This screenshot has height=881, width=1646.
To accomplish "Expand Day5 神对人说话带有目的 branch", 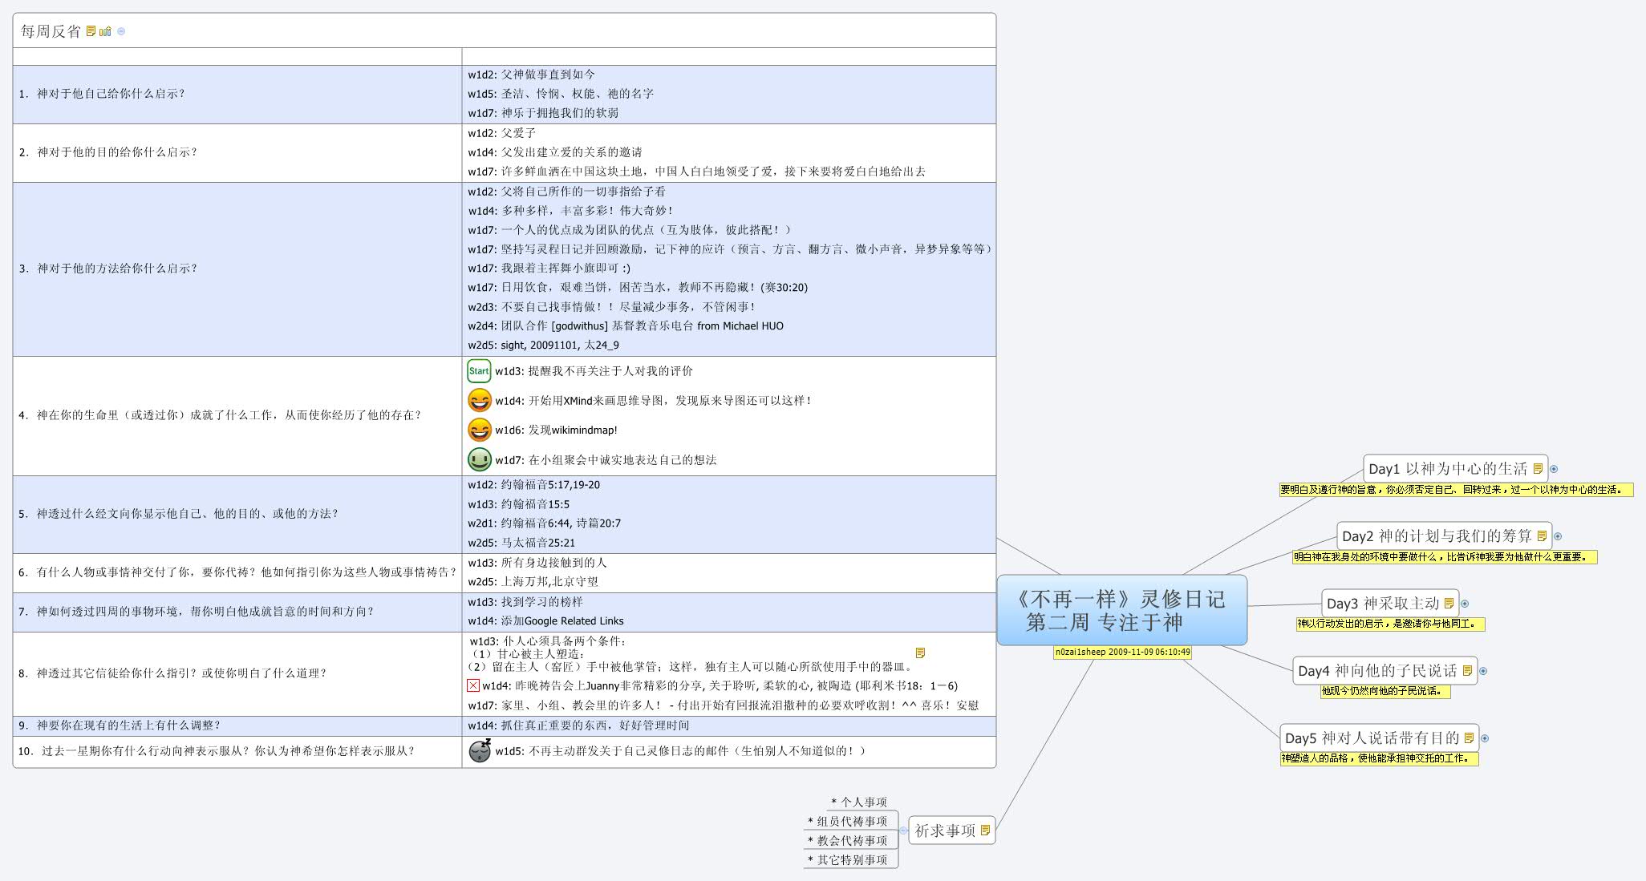I will 1485,738.
